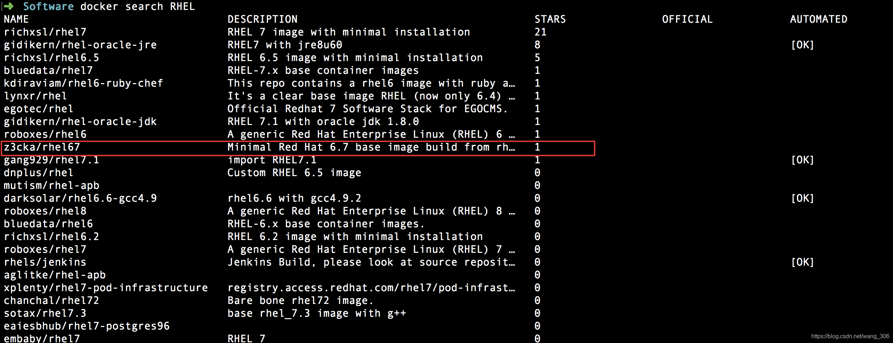
Task: Select the roboxes/rhel8 image name
Action: click(x=45, y=211)
